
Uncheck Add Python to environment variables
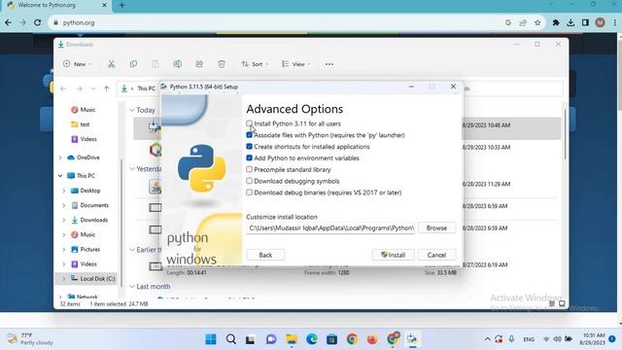point(249,157)
